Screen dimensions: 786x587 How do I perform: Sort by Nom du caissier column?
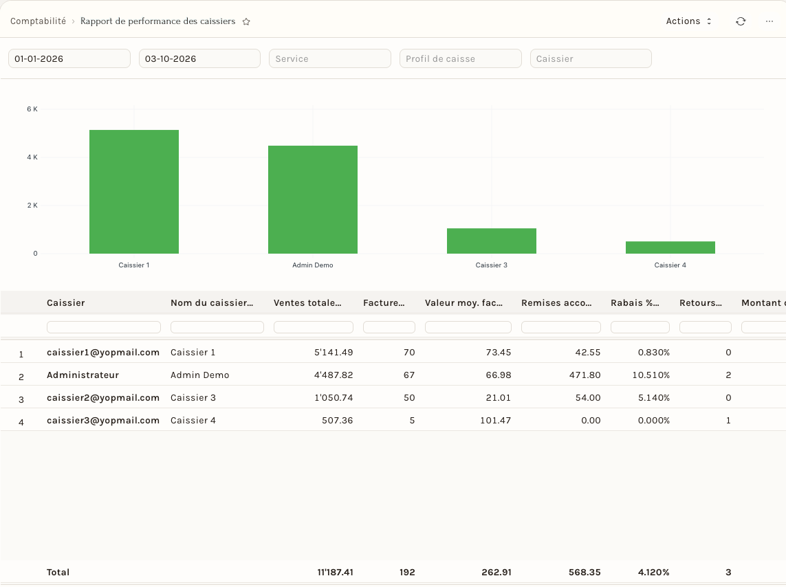(212, 303)
